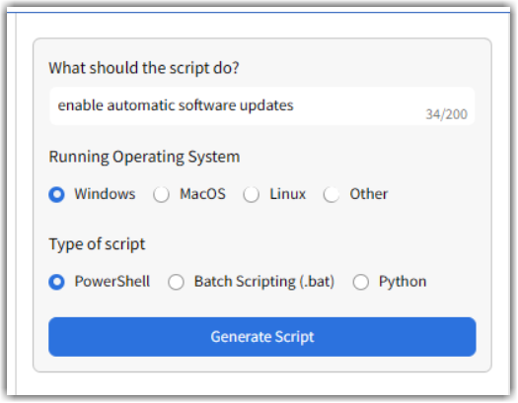This screenshot has height=403, width=518.
Task: Click the 'Python' option label text
Action: pos(403,283)
